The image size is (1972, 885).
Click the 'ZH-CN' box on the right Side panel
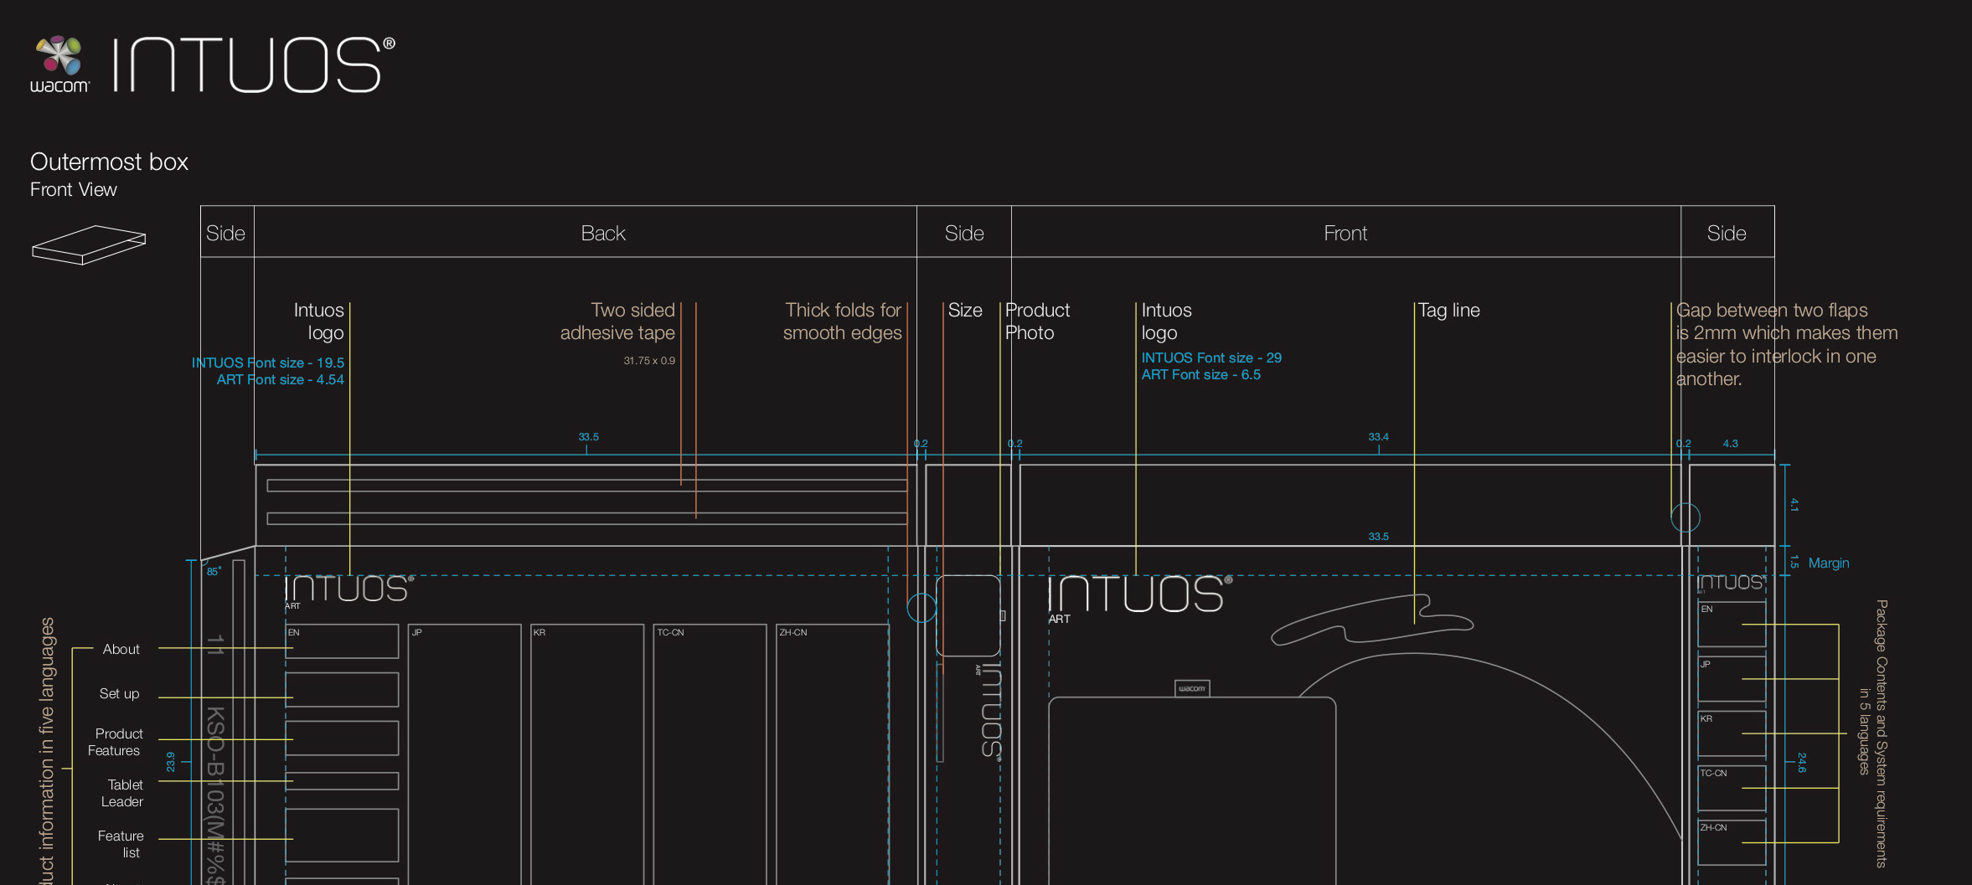(x=1732, y=842)
